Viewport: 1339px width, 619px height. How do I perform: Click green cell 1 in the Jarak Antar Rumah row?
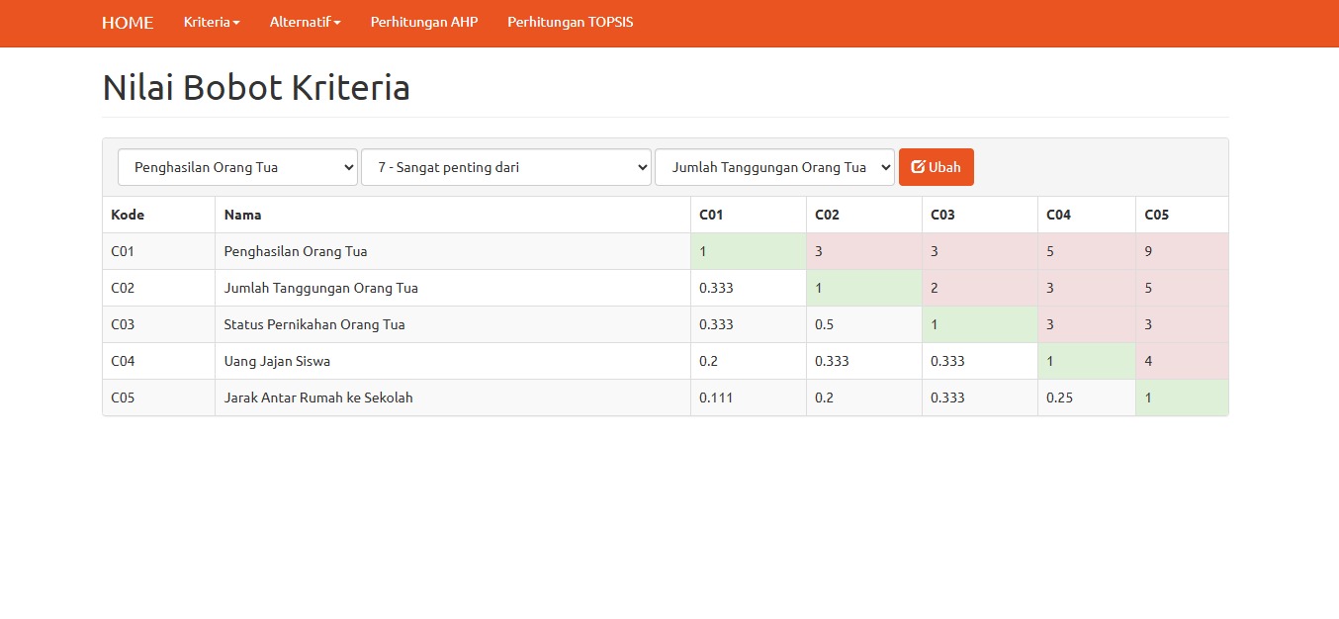pyautogui.click(x=1182, y=398)
